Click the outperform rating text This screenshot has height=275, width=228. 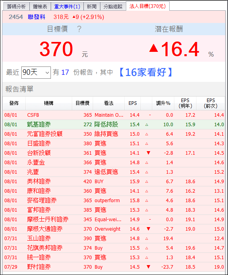click(x=107, y=200)
